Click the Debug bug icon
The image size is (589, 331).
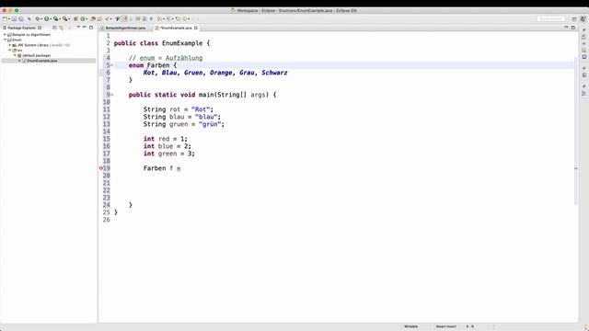click(38, 18)
